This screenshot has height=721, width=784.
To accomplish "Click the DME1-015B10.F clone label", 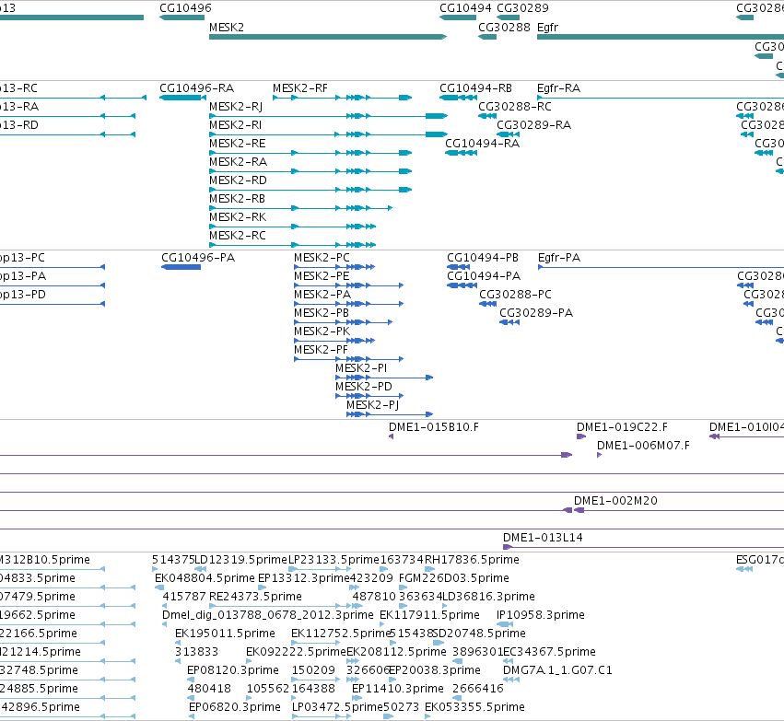I will click(434, 427).
